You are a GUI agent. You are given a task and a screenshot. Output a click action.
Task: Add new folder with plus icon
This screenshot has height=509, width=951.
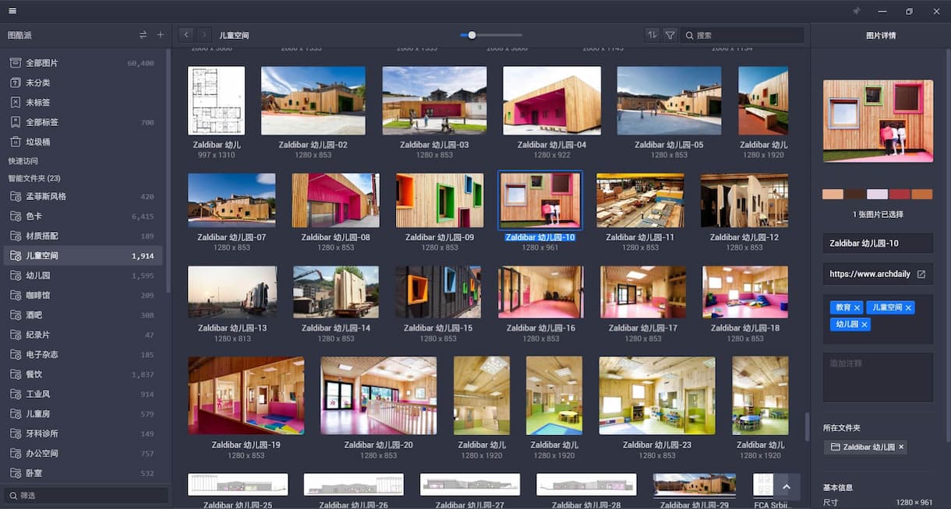click(x=161, y=35)
